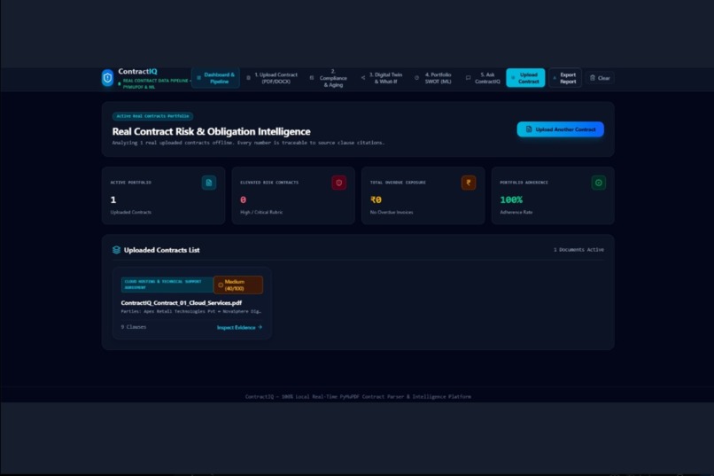Go to 1. Upload Contract (PDF/DOCX) tab
Image resolution: width=714 pixels, height=476 pixels.
(x=272, y=78)
